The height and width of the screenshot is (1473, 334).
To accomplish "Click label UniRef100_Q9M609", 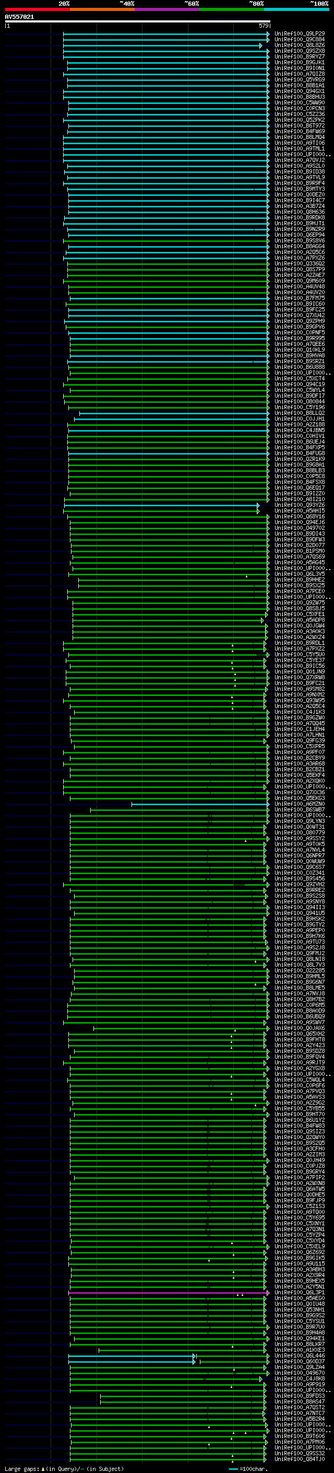I will [x=300, y=281].
